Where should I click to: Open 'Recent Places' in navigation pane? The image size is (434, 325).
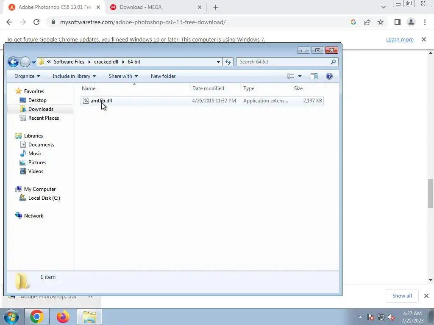tap(44, 118)
